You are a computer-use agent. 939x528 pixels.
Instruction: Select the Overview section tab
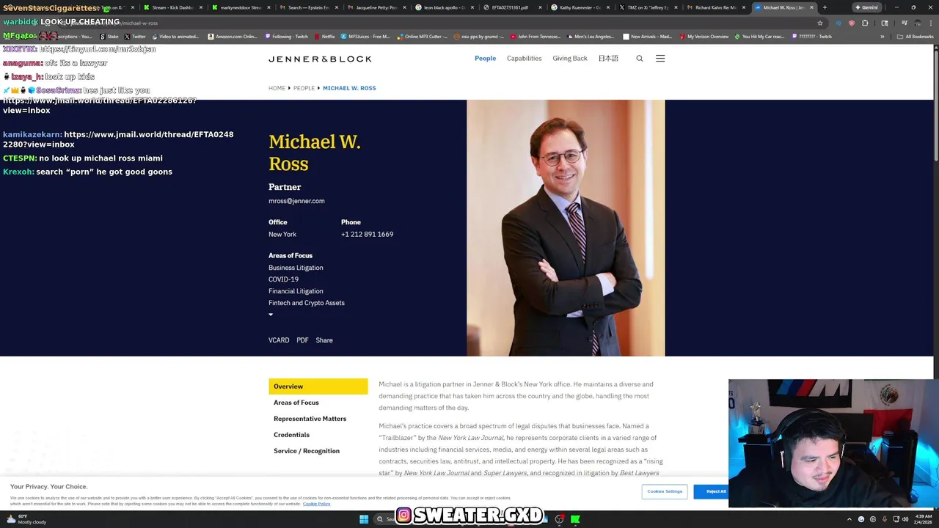tap(318, 386)
